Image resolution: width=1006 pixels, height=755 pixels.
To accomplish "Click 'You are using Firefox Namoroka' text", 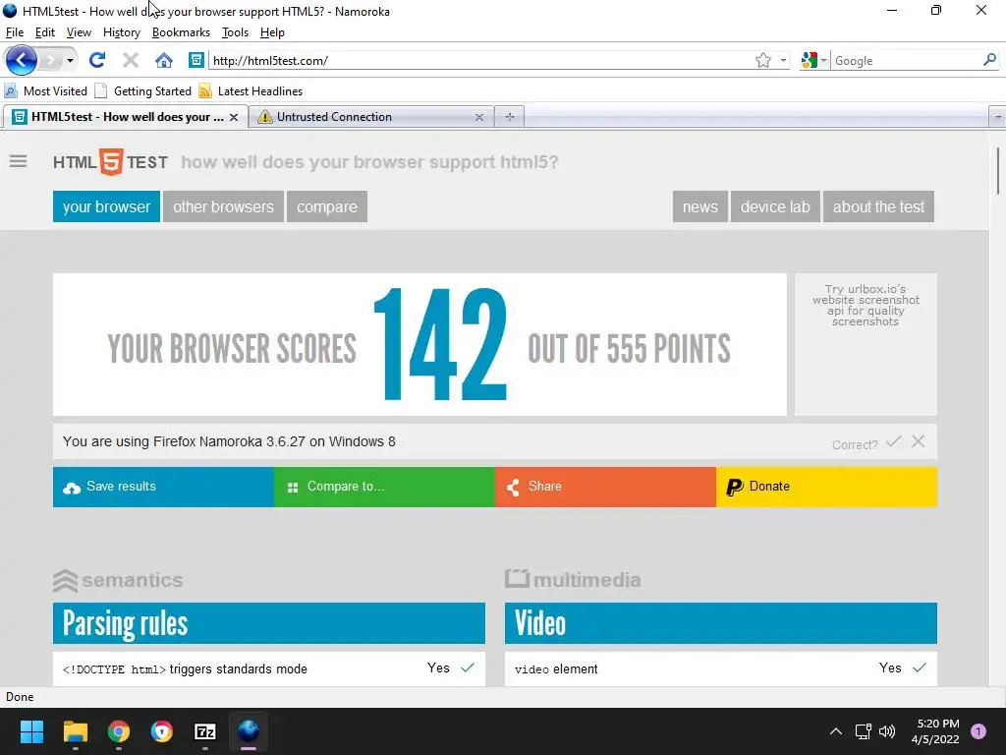I will point(228,441).
